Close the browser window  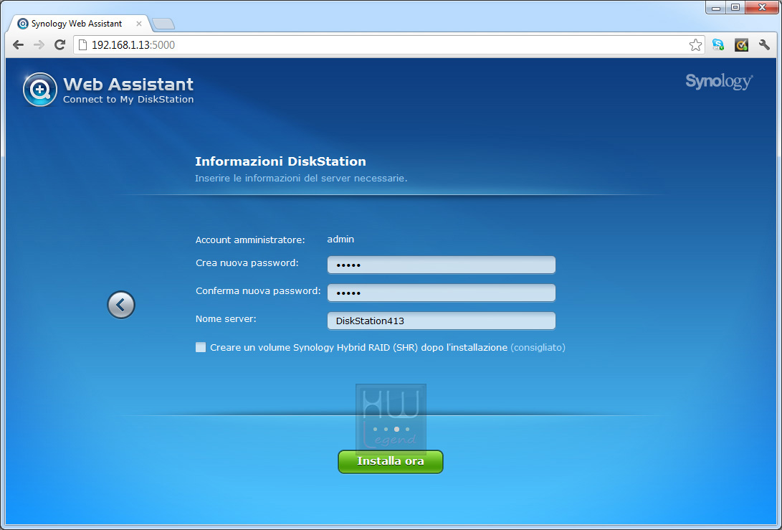761,7
